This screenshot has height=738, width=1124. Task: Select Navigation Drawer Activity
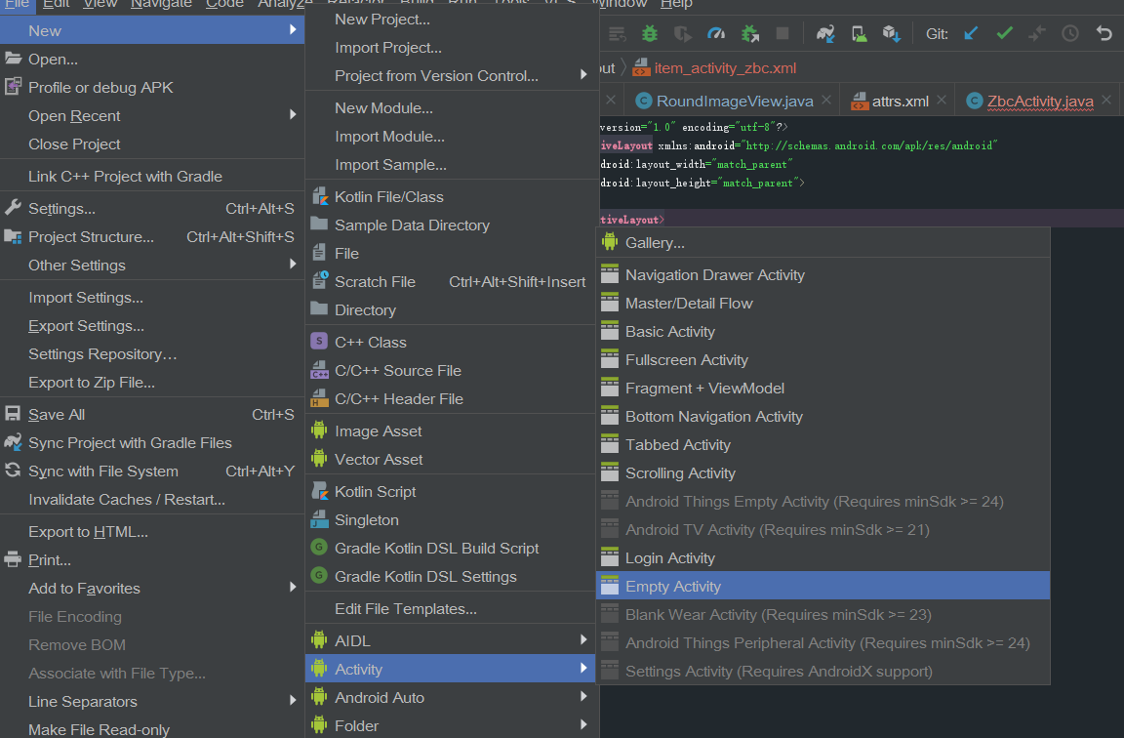(x=823, y=274)
